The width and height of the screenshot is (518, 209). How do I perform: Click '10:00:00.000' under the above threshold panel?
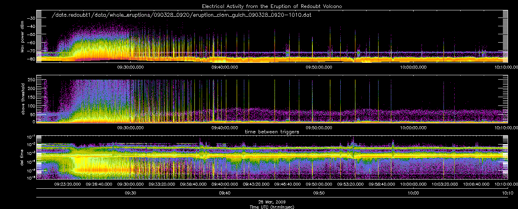(413, 128)
